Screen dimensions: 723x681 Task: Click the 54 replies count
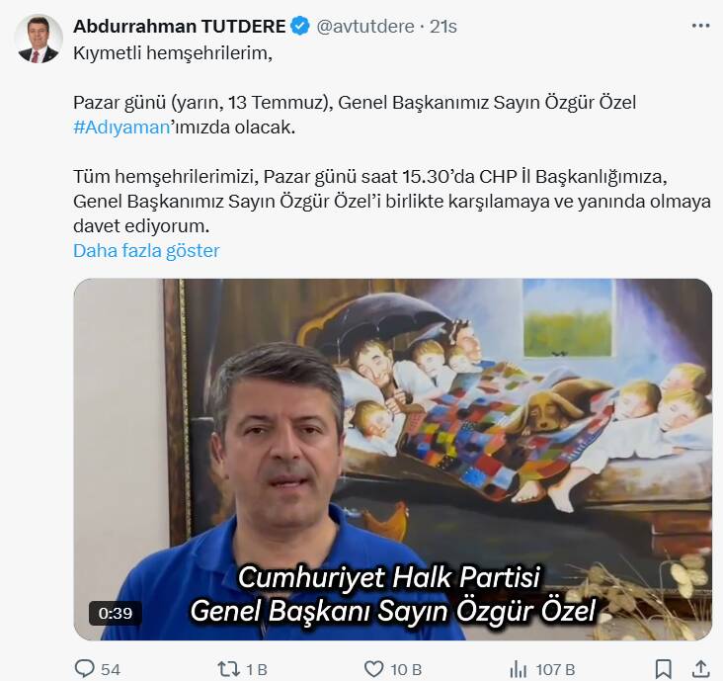coord(111,669)
